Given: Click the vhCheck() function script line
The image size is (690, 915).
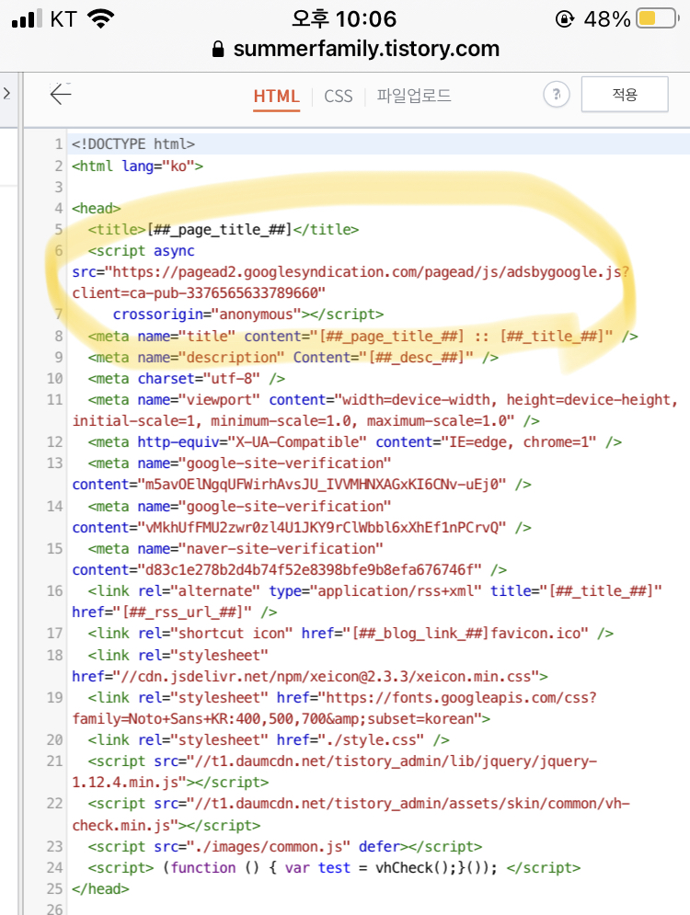Looking at the screenshot, I should click(335, 868).
